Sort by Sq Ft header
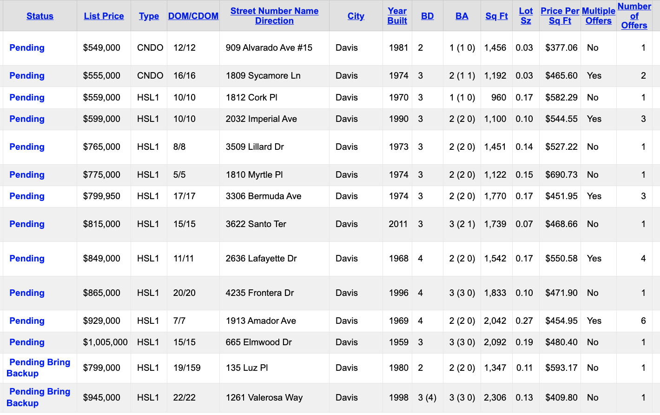 [496, 16]
